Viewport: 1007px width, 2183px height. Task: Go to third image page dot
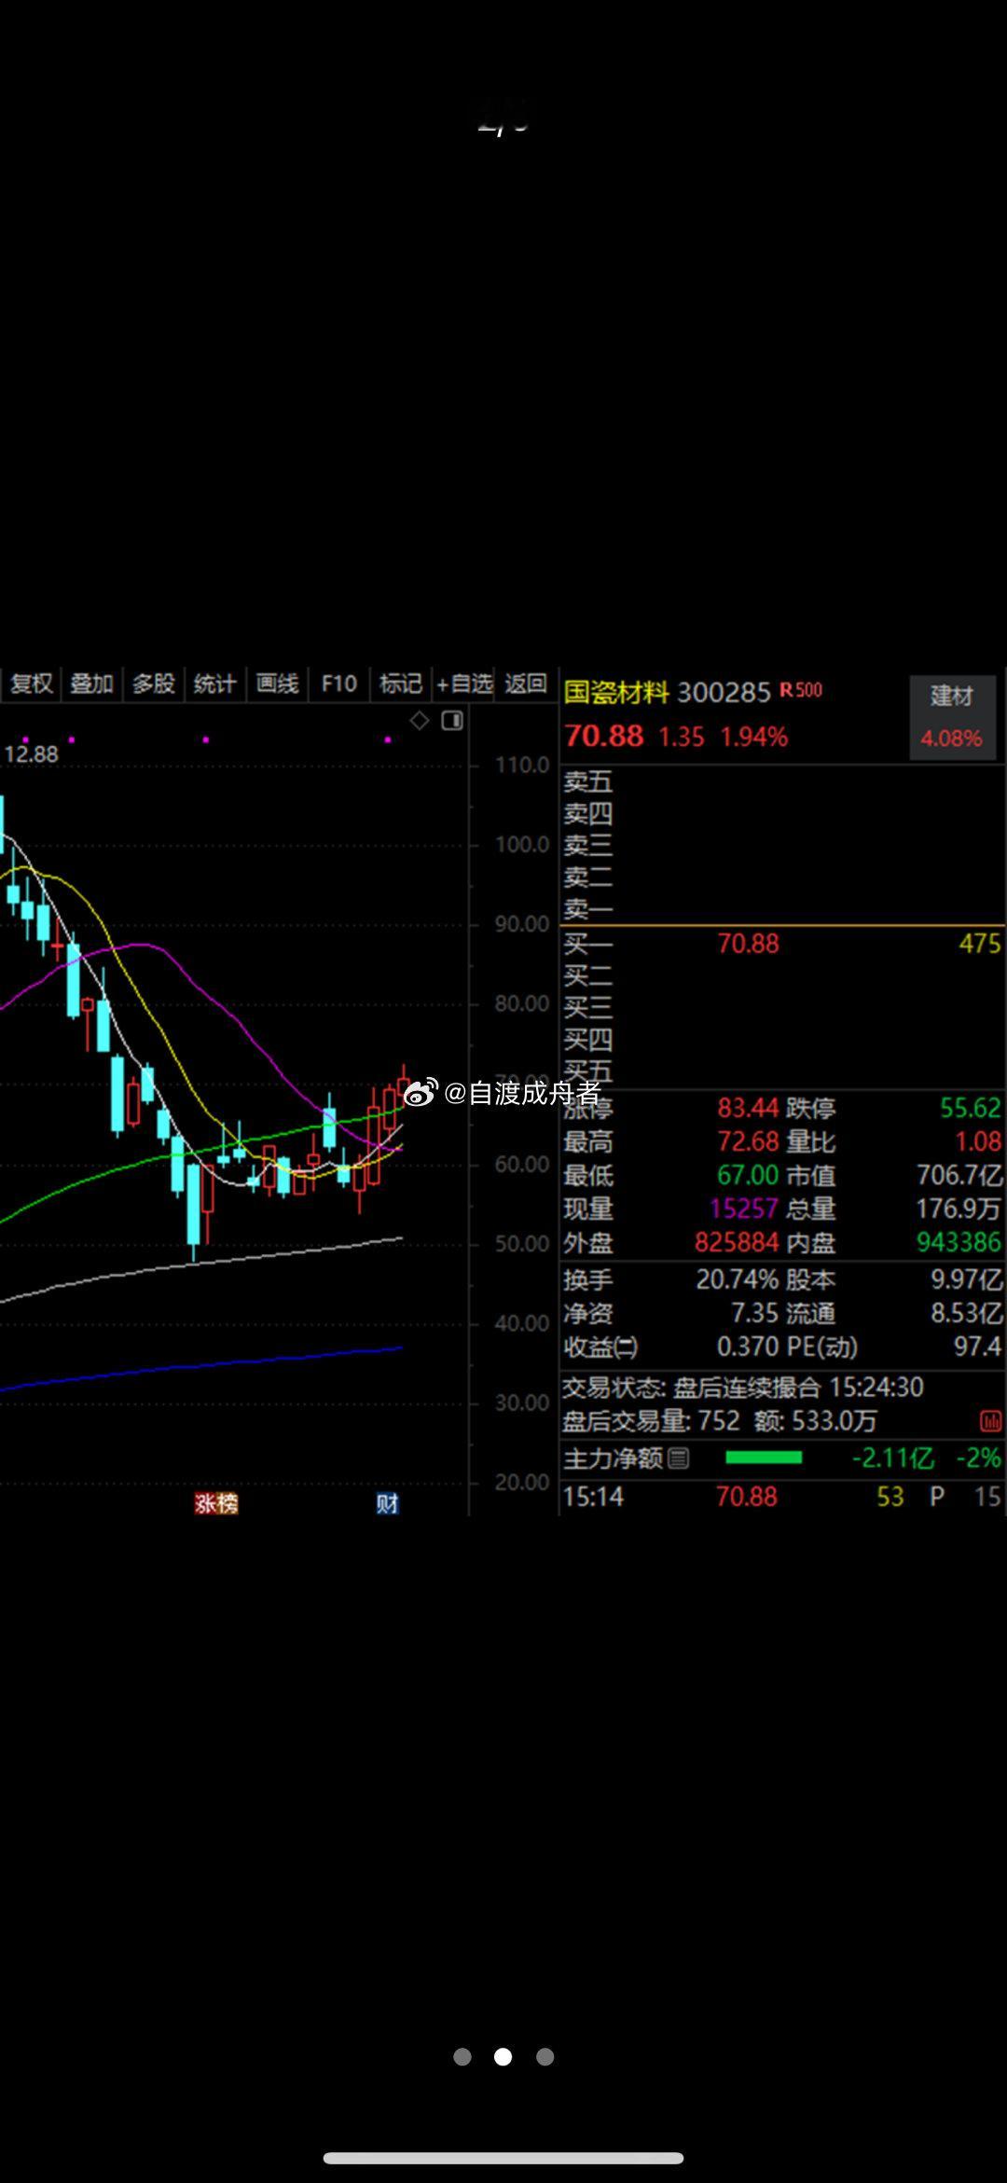545,2057
